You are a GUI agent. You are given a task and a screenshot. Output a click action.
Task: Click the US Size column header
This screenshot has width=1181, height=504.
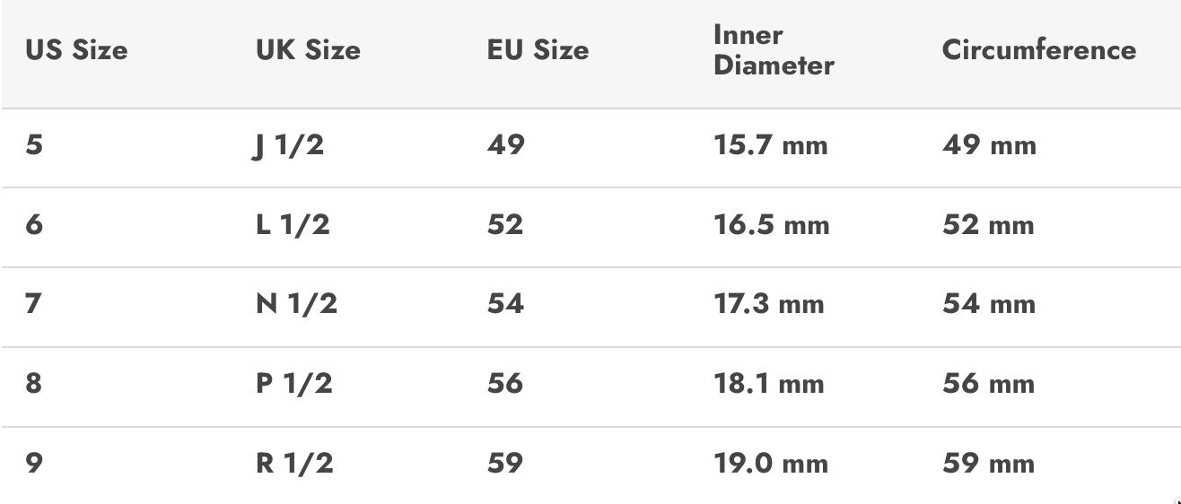[76, 50]
